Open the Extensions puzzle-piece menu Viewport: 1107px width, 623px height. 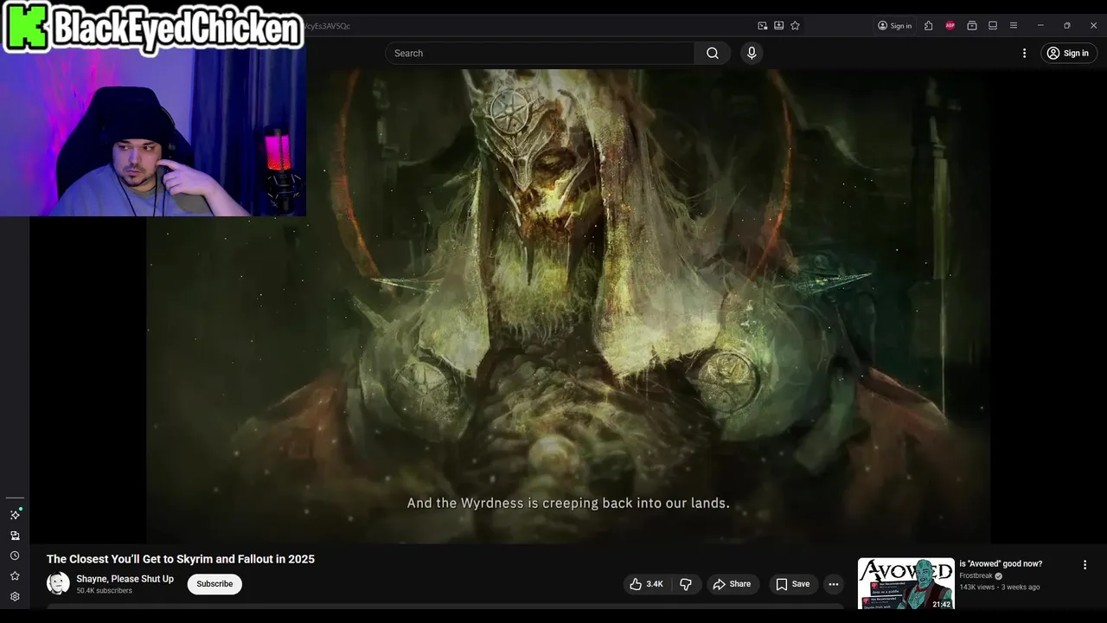(x=928, y=25)
